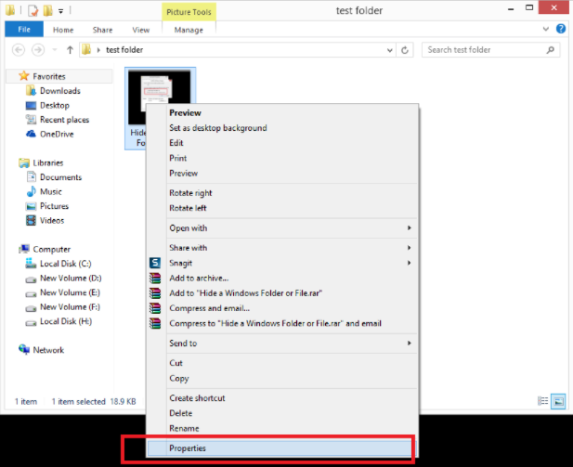
Task: Click the new folder icon in quick access toolbar
Action: pos(48,10)
